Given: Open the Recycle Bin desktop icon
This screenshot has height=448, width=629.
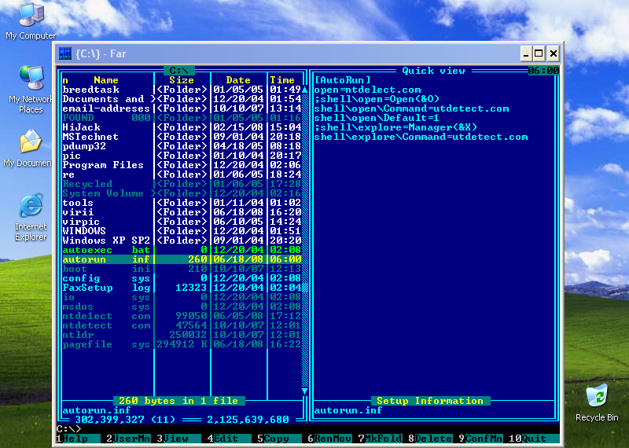Looking at the screenshot, I should tap(597, 402).
